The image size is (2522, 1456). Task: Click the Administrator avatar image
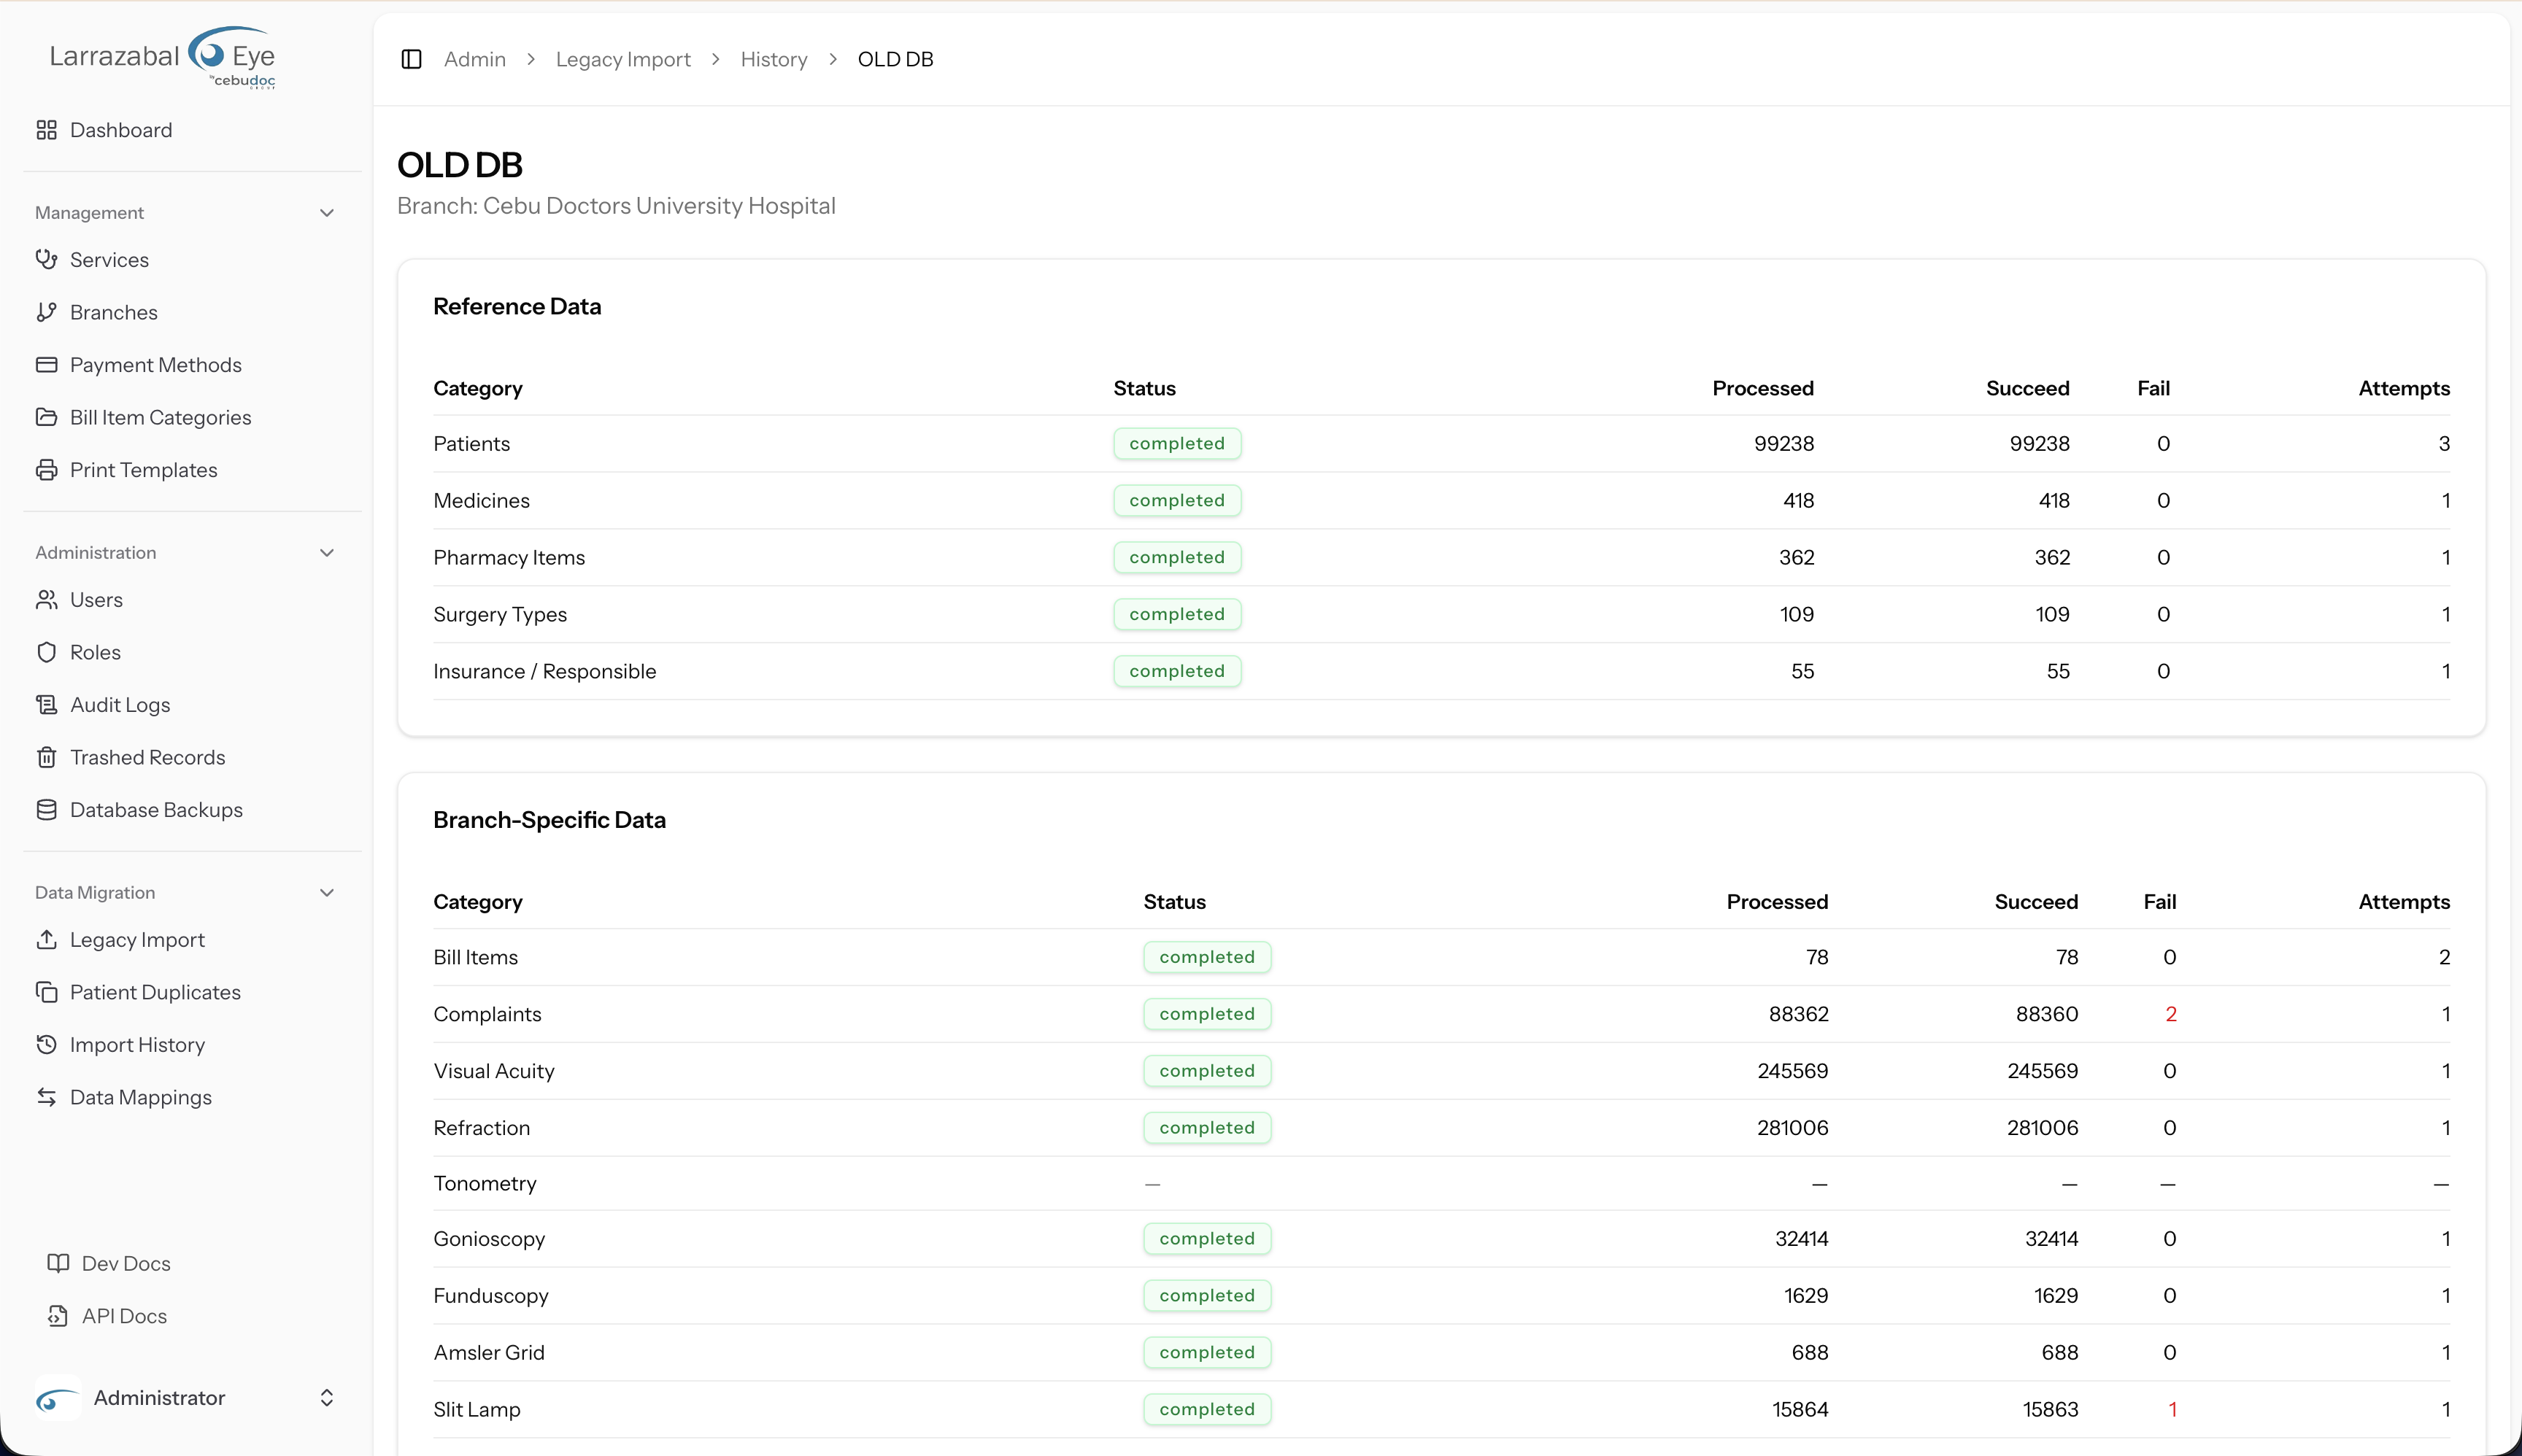(58, 1398)
